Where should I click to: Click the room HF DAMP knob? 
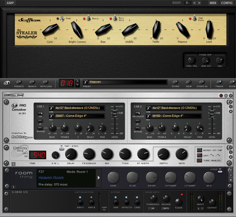coord(171,178)
